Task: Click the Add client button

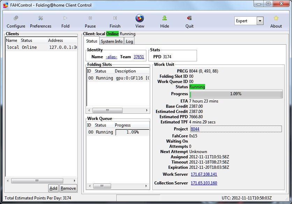Action: (x=53, y=188)
